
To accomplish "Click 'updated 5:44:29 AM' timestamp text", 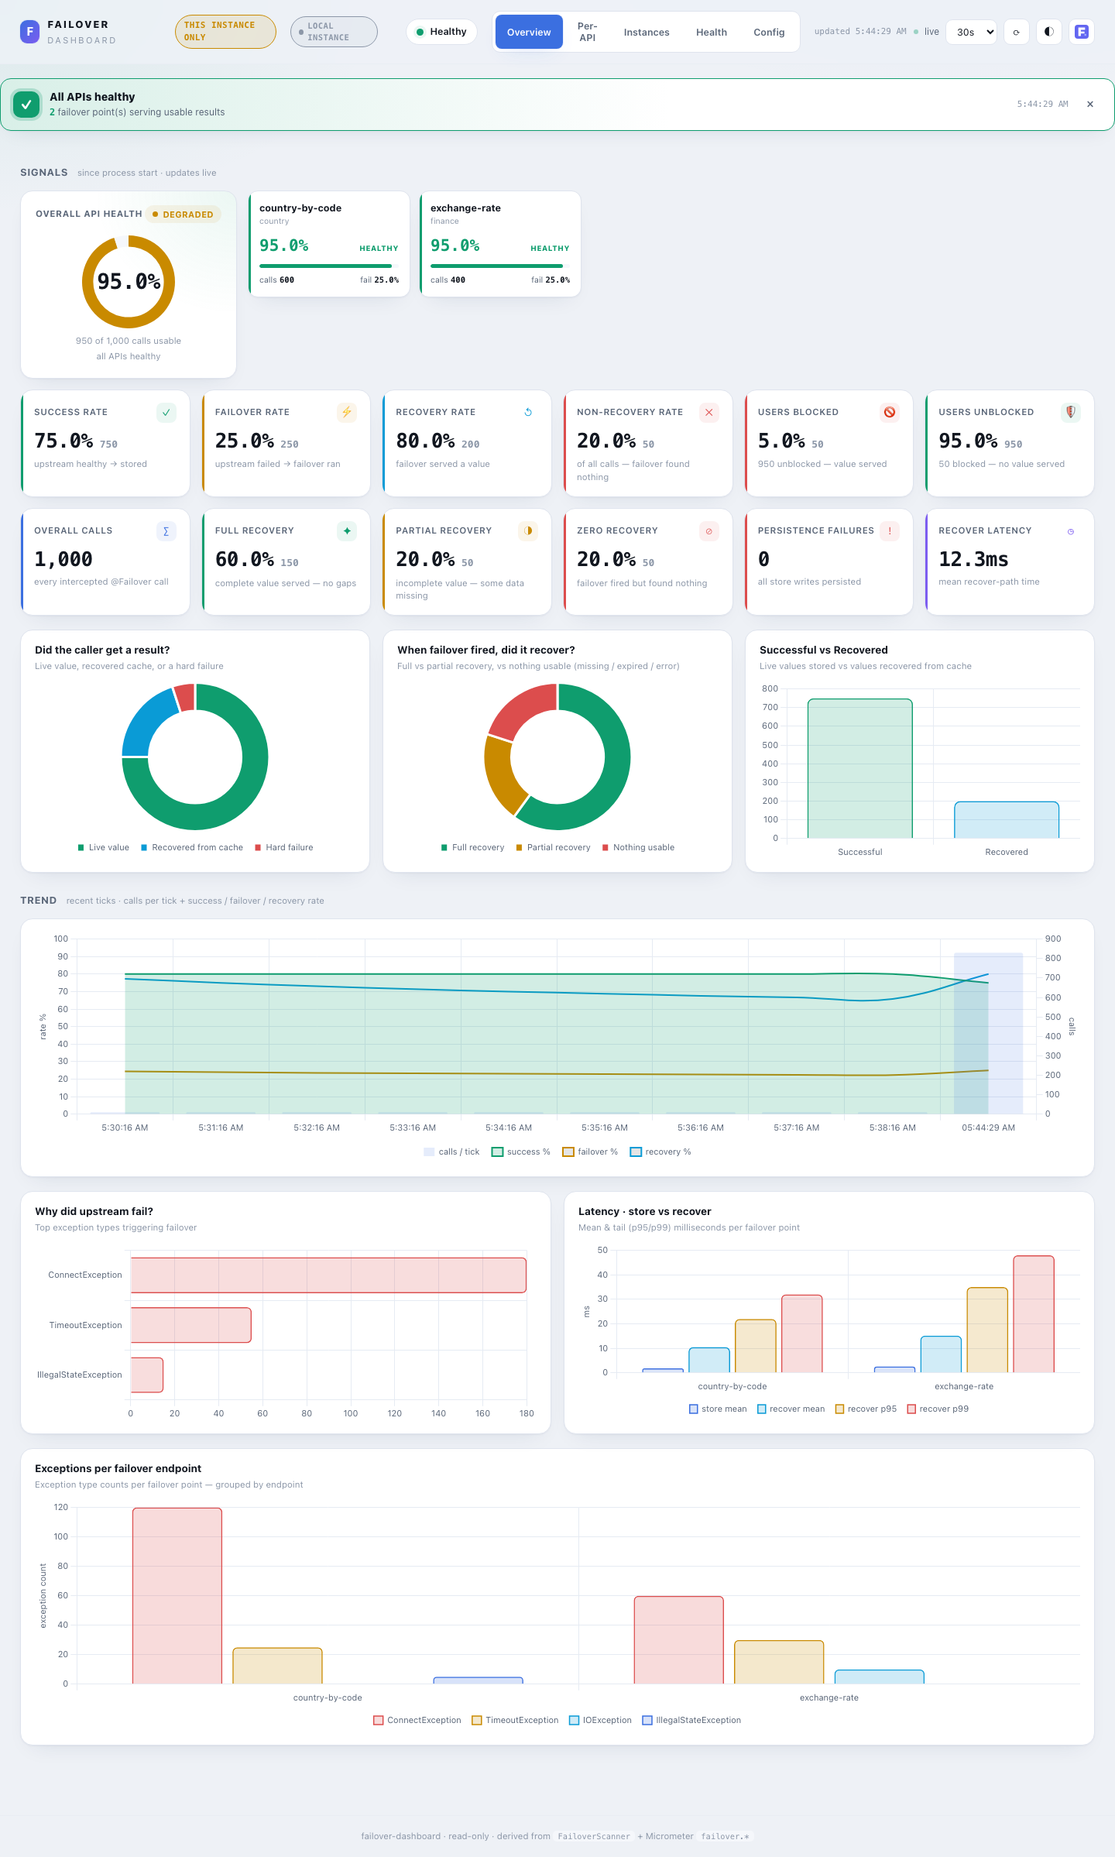I will point(860,32).
